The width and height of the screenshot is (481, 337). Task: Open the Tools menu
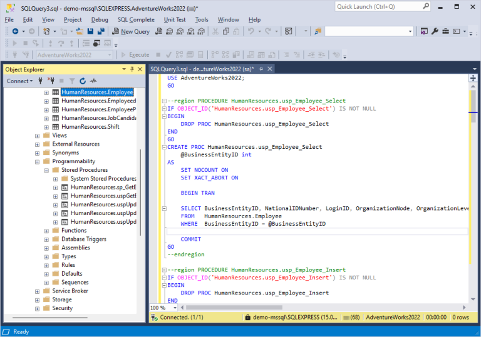202,19
